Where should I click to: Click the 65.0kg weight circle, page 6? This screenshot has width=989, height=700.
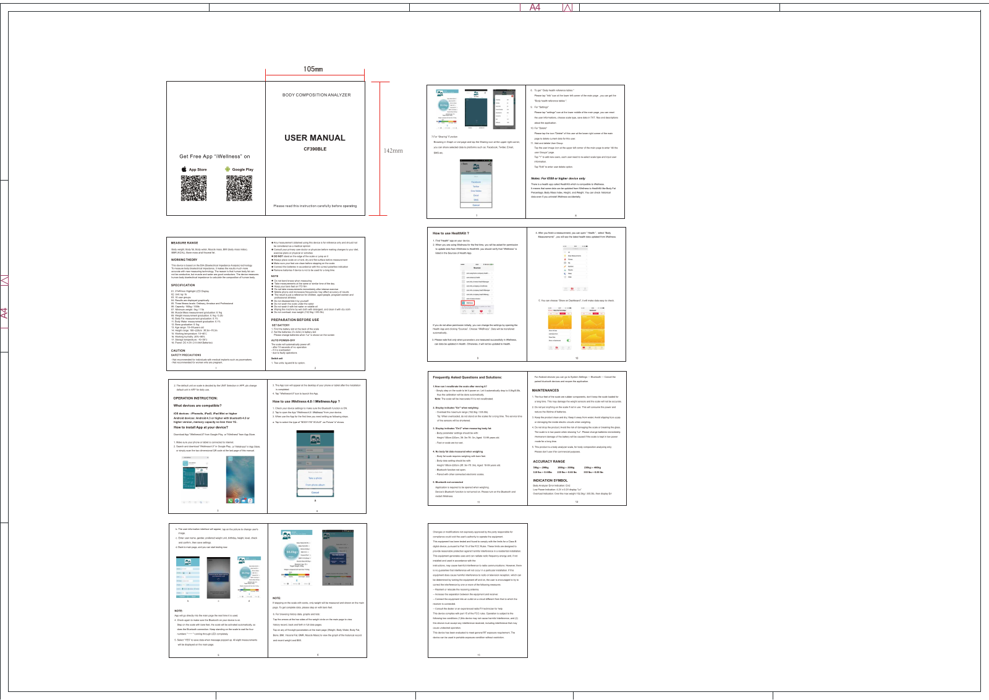[291, 552]
